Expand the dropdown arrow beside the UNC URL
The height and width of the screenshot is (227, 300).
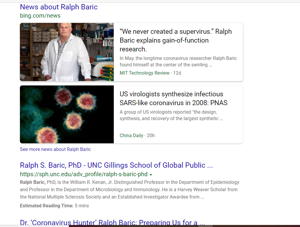pos(151,175)
